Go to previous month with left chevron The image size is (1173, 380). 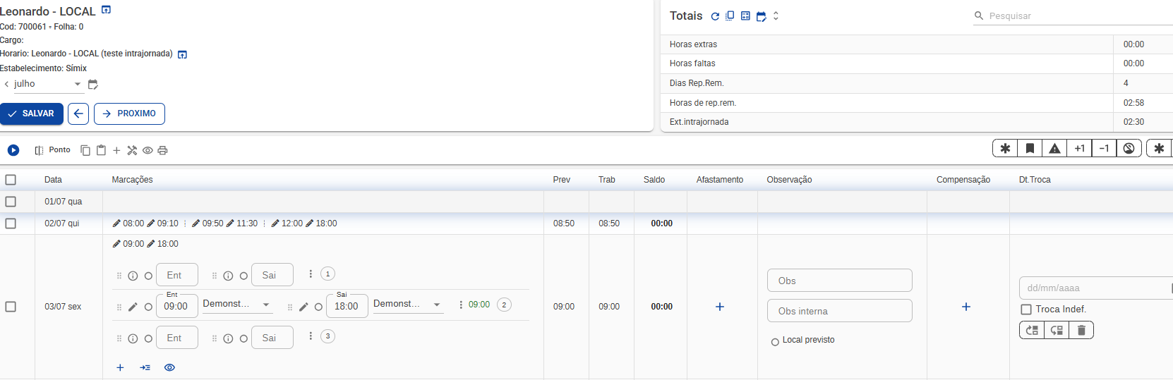tap(6, 84)
